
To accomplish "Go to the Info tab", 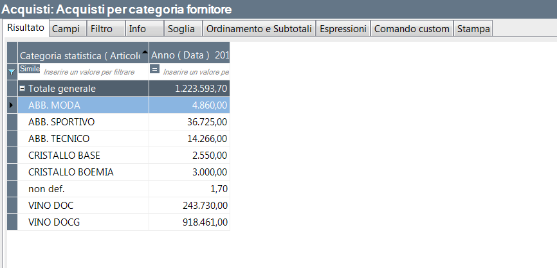I will 138,29.
